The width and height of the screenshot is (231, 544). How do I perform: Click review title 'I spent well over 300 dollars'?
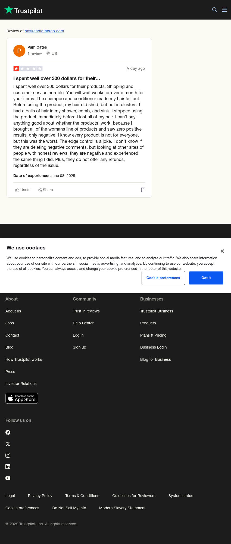pyautogui.click(x=57, y=78)
